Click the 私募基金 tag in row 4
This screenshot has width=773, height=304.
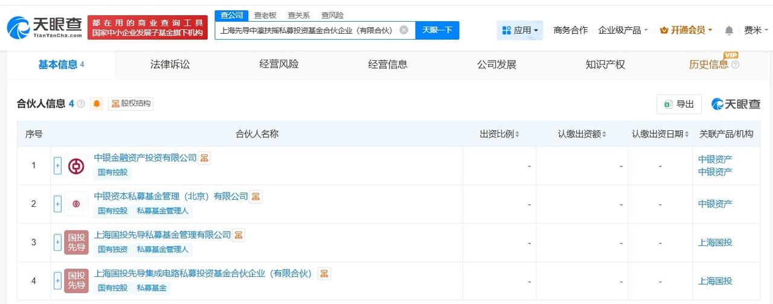pyautogui.click(x=152, y=288)
